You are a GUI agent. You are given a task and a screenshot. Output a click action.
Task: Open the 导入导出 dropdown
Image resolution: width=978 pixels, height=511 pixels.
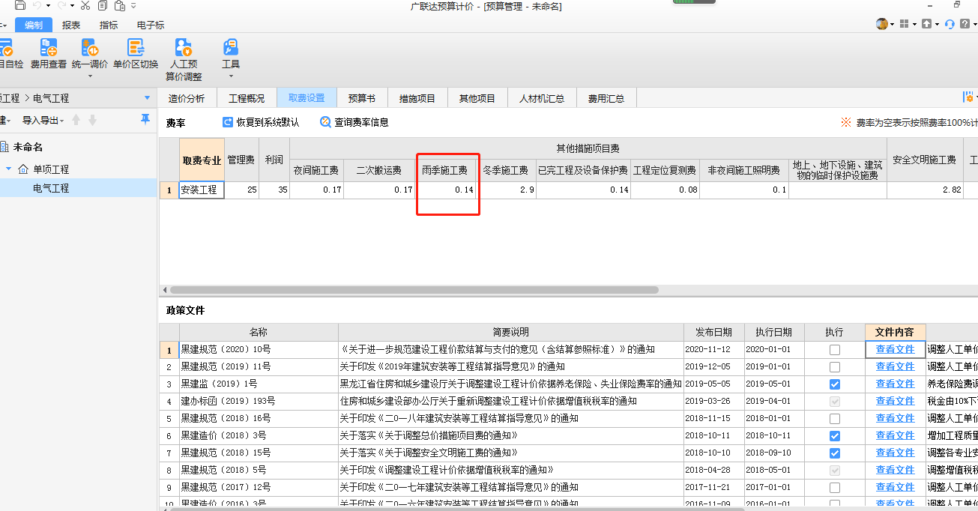pos(43,121)
